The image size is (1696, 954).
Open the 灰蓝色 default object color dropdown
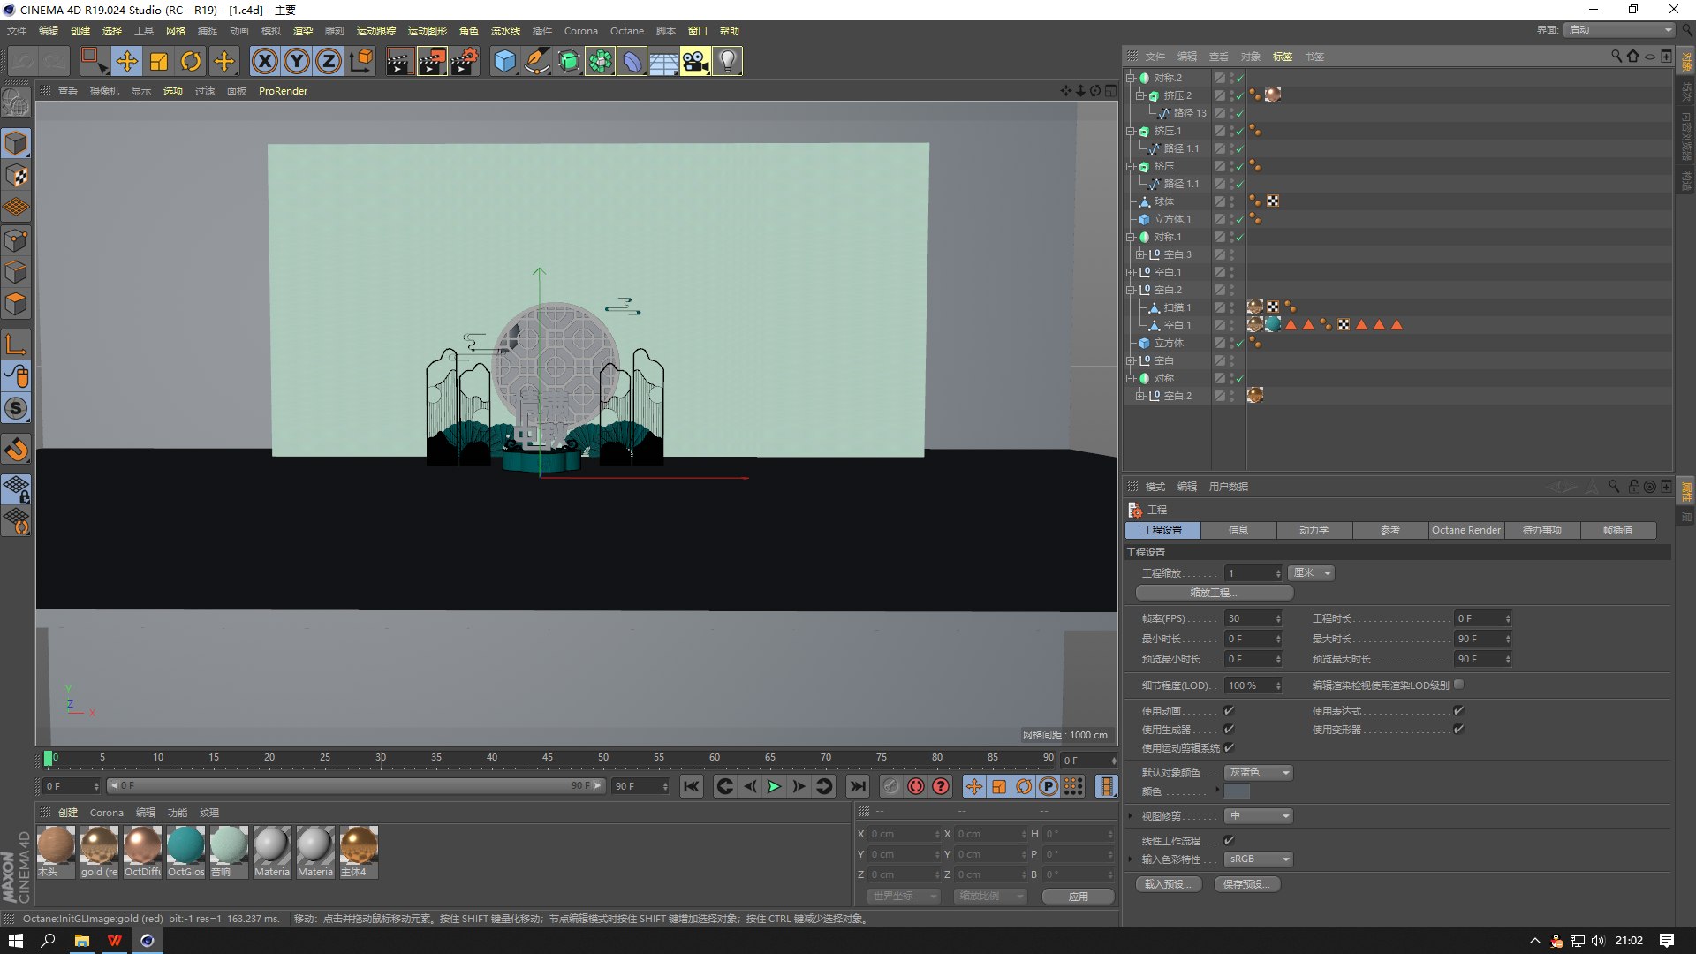1258,772
